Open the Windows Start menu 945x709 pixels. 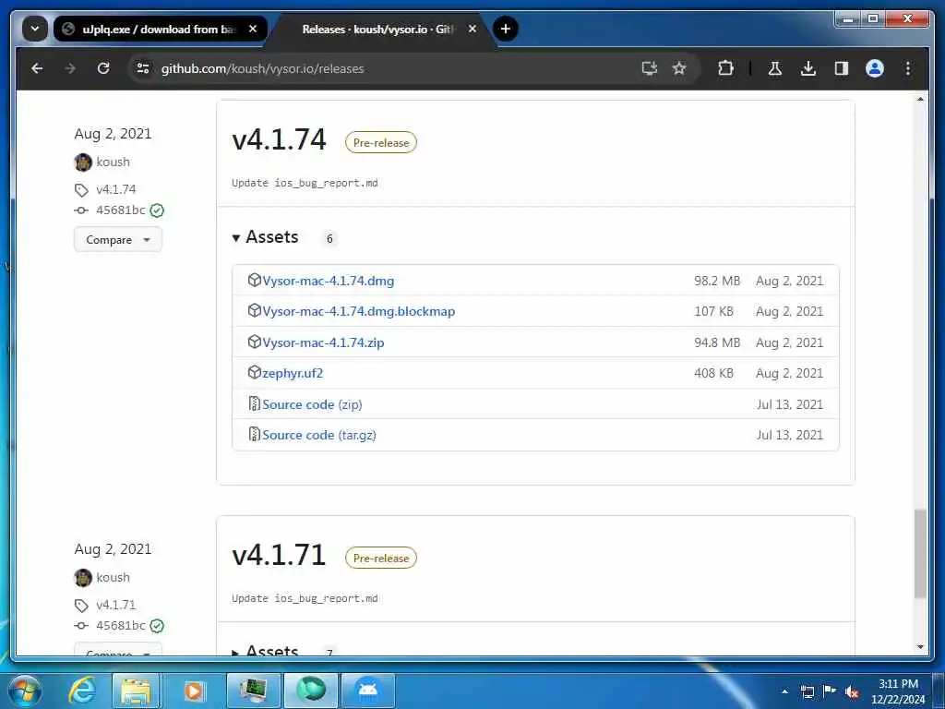pos(24,691)
